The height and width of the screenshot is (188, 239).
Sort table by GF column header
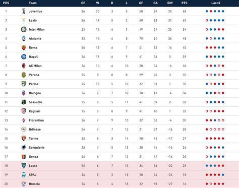point(141,3)
